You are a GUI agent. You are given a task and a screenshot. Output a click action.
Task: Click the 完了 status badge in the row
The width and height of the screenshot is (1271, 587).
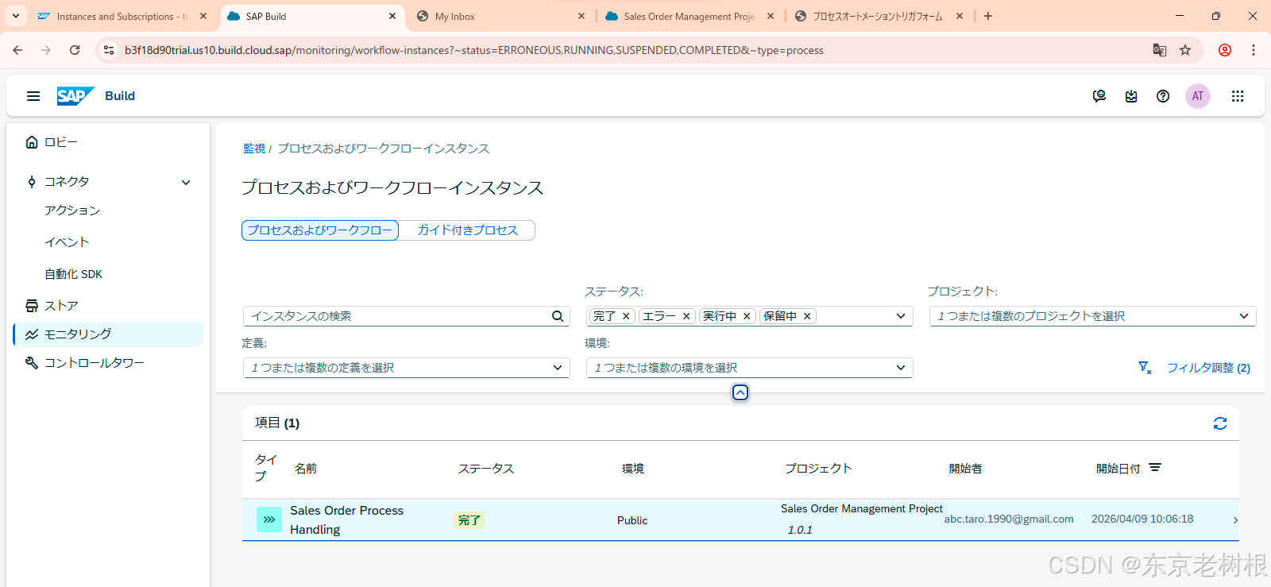click(x=469, y=520)
